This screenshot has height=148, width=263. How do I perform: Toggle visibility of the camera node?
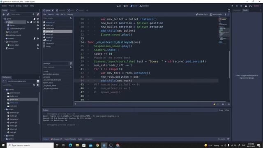(38, 38)
